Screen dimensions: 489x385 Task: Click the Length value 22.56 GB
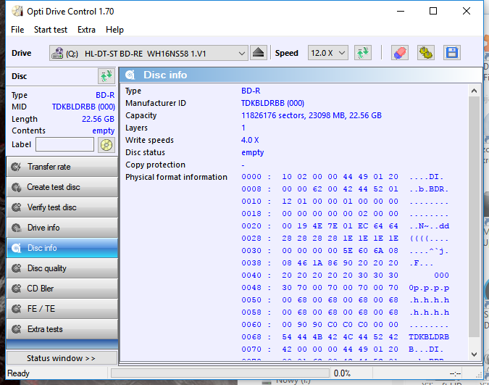pyautogui.click(x=98, y=119)
